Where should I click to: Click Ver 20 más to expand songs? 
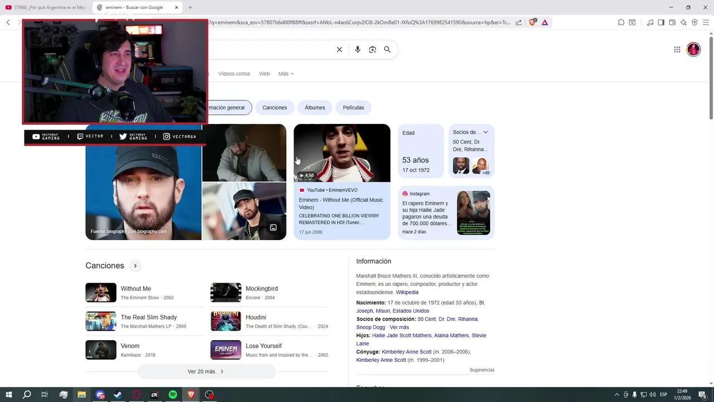click(206, 371)
